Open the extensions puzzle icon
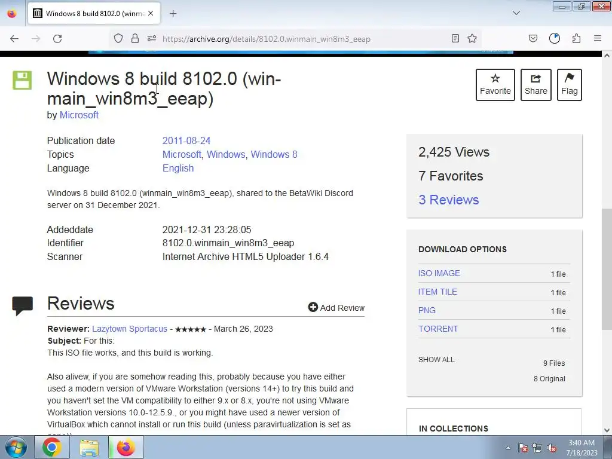 (x=577, y=38)
